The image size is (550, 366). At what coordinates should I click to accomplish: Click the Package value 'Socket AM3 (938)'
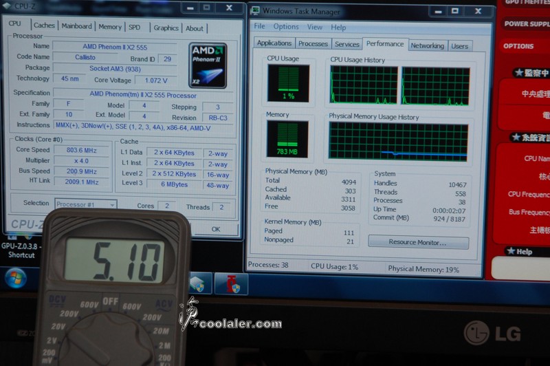click(x=115, y=68)
